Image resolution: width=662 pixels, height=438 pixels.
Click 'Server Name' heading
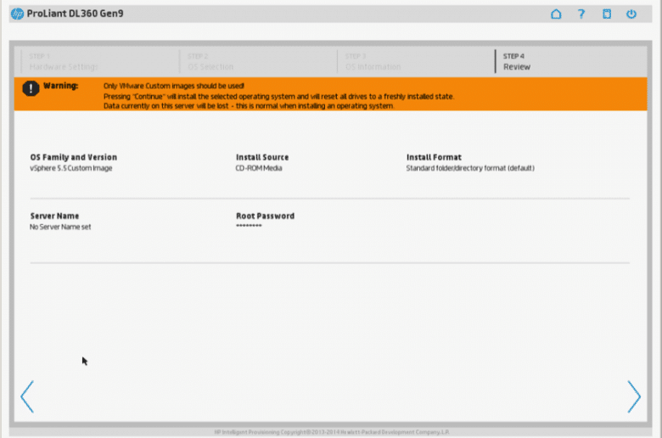coord(54,216)
